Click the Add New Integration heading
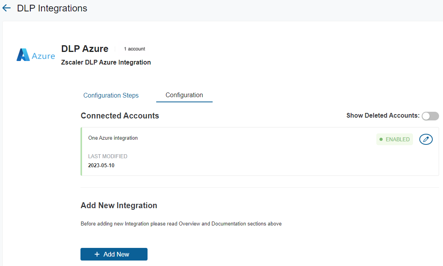This screenshot has width=443, height=266. pyautogui.click(x=119, y=205)
